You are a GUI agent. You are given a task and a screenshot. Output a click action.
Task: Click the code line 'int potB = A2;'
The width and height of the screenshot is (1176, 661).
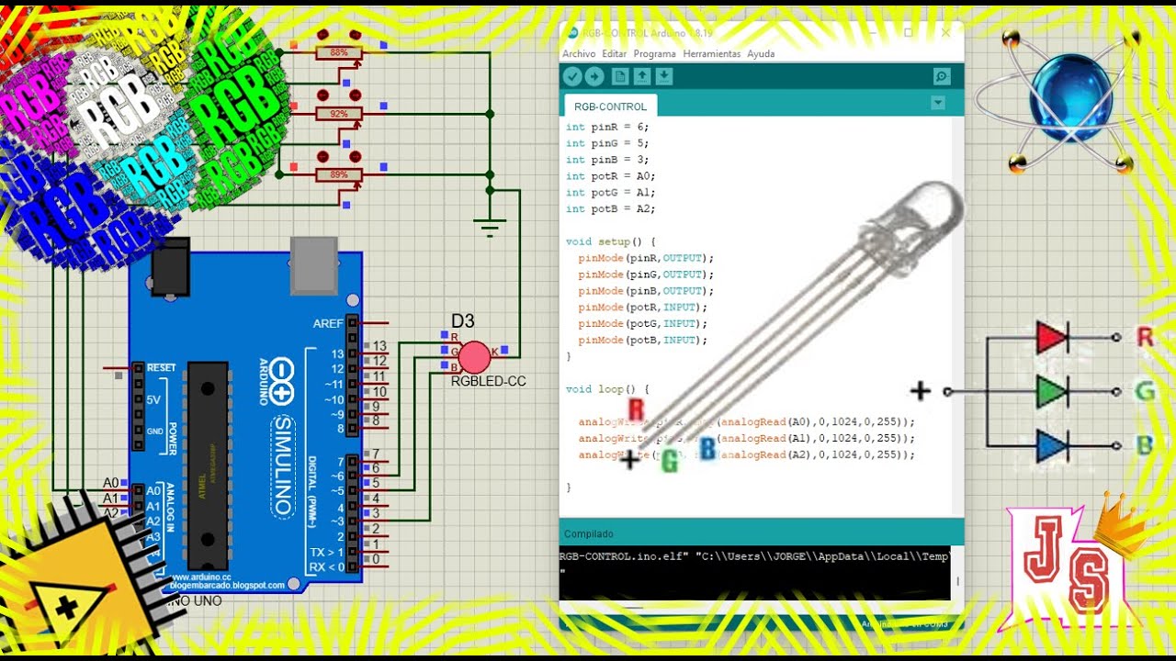click(611, 209)
